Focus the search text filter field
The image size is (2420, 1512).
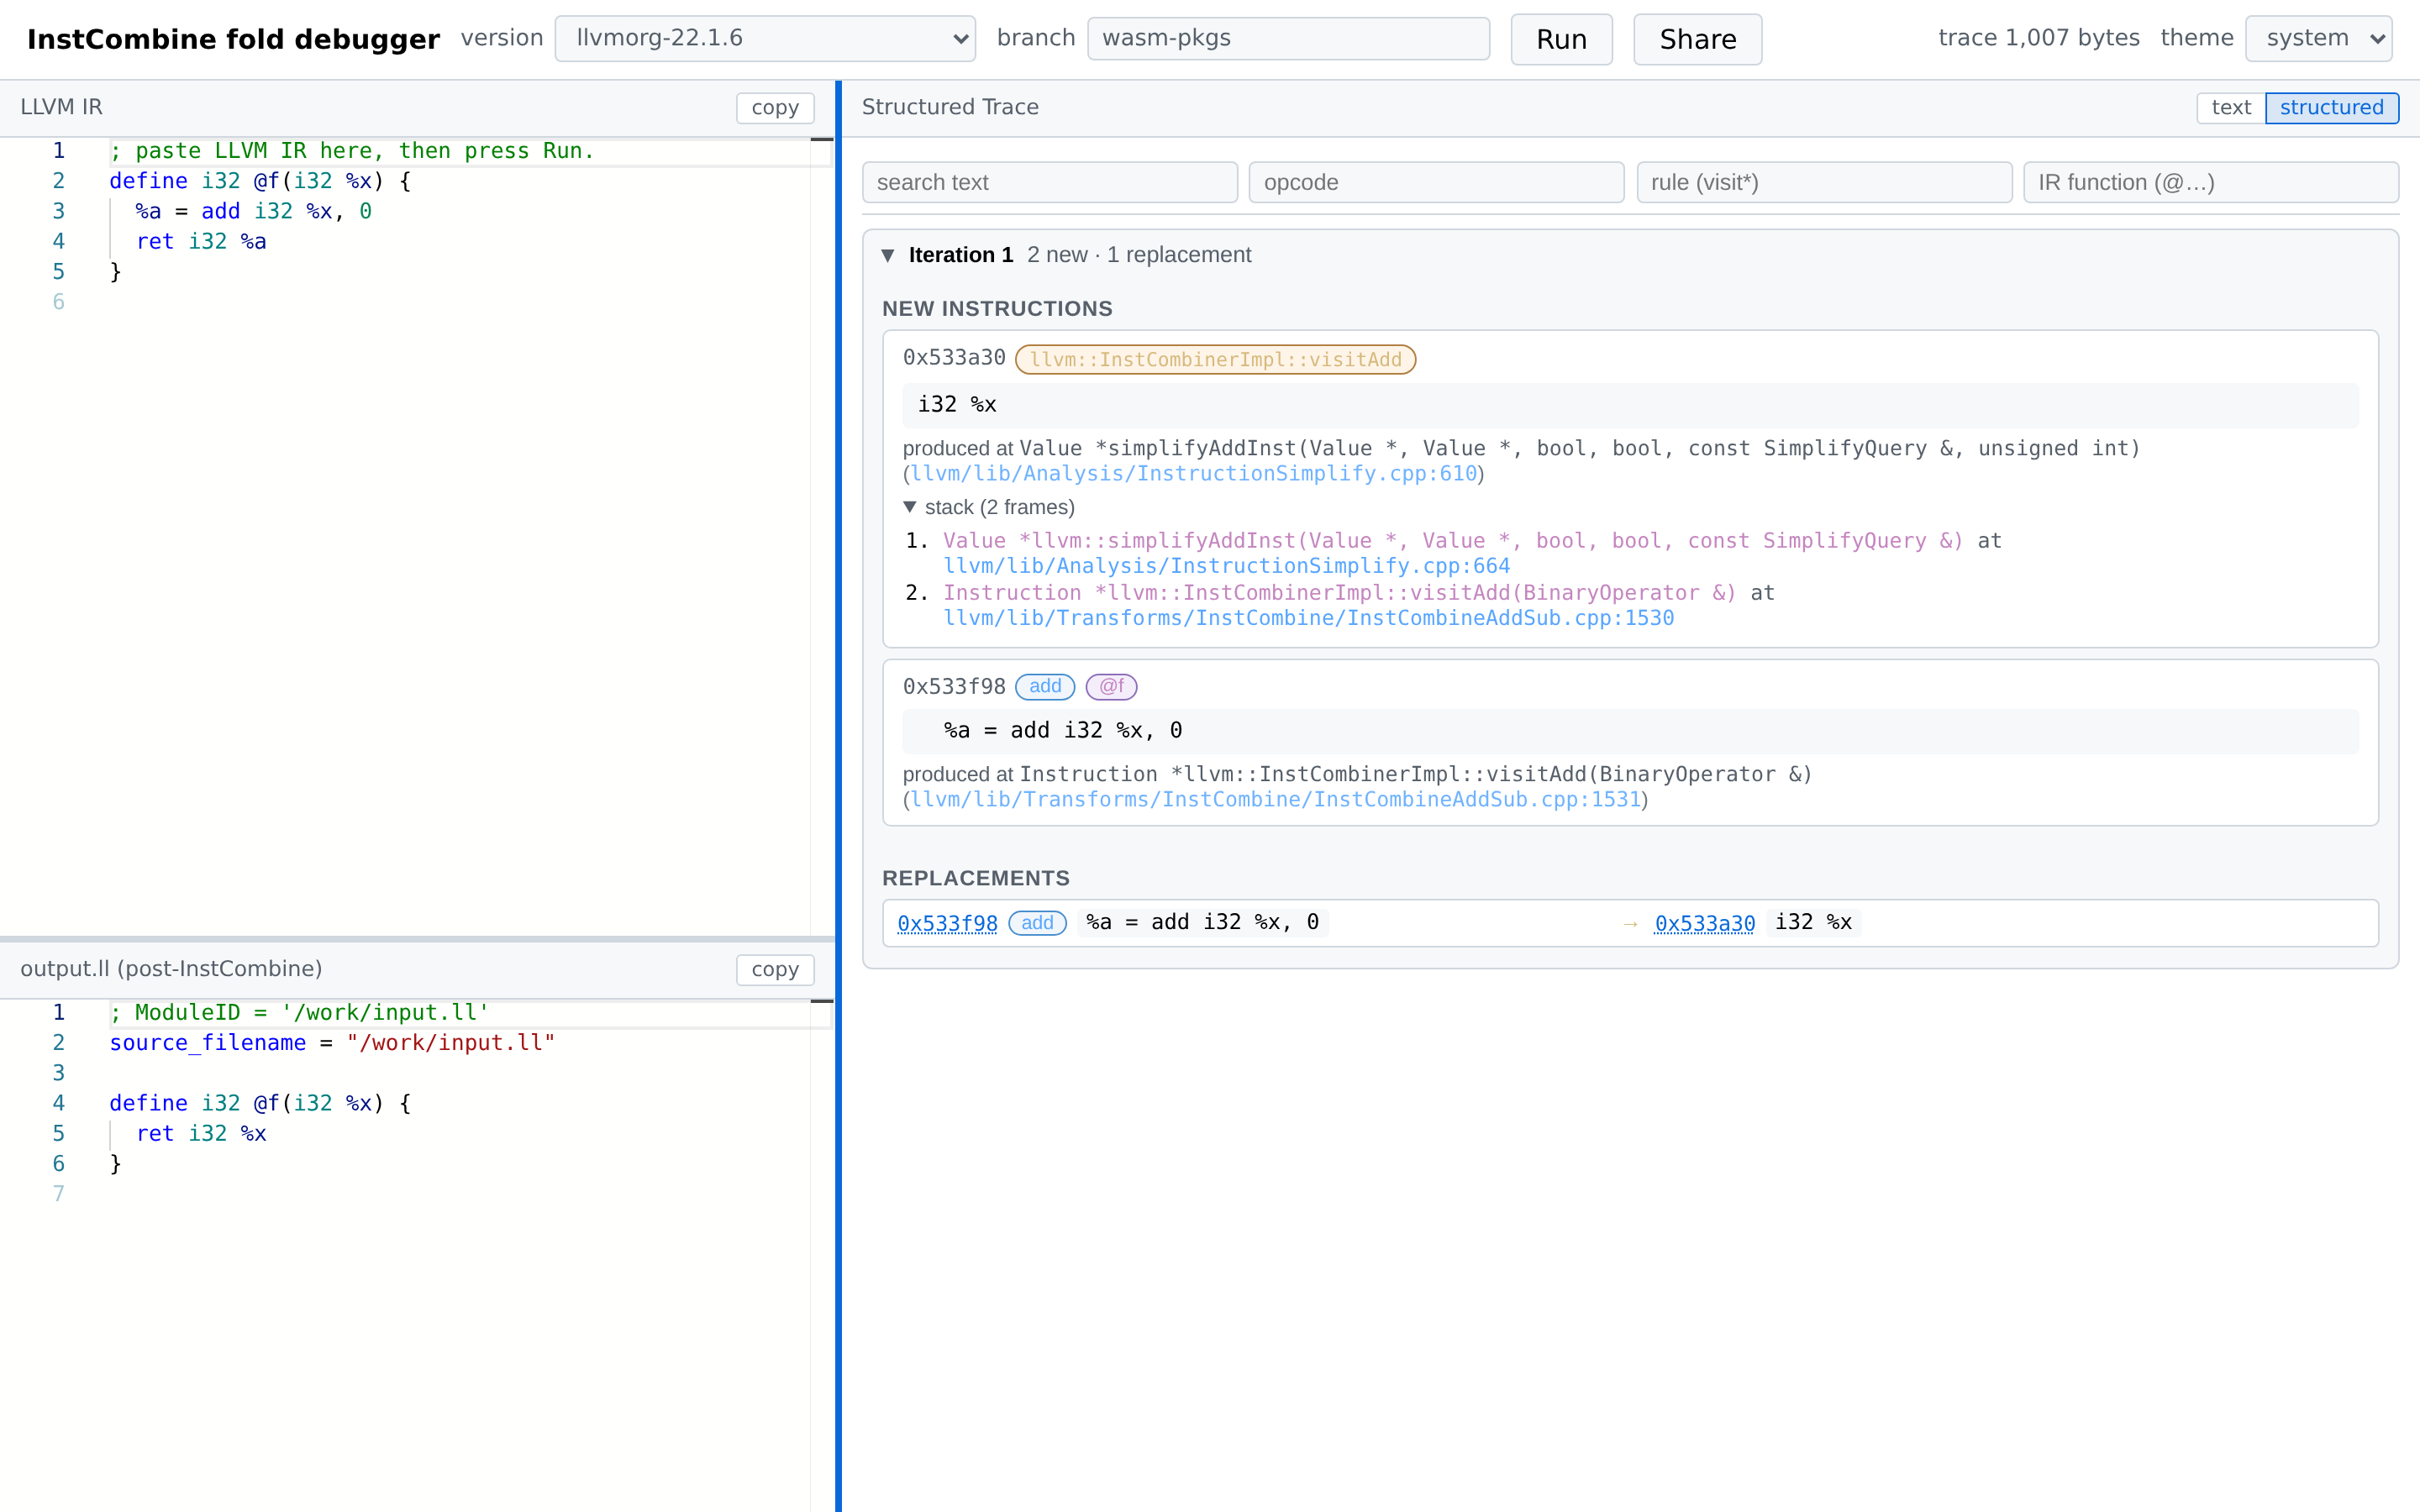tap(1050, 183)
